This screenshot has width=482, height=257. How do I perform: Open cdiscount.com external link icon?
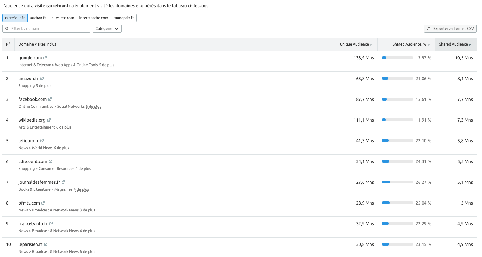point(50,161)
